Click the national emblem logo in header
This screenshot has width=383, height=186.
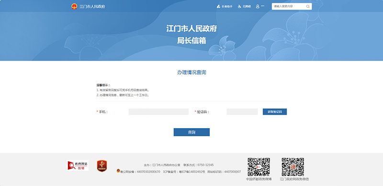click(x=74, y=6)
